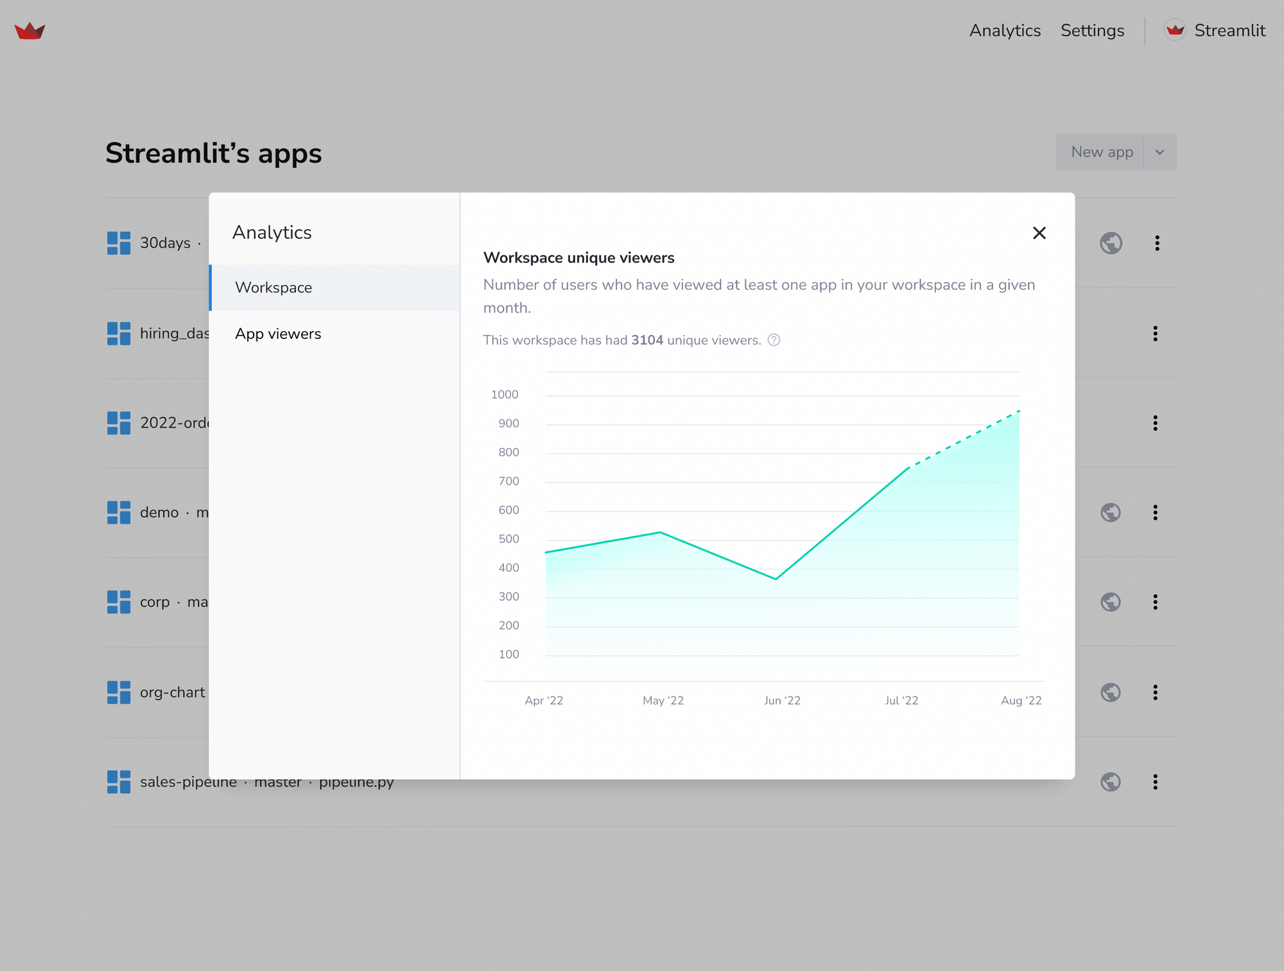Click the Streamlit crown logo

pyautogui.click(x=30, y=30)
